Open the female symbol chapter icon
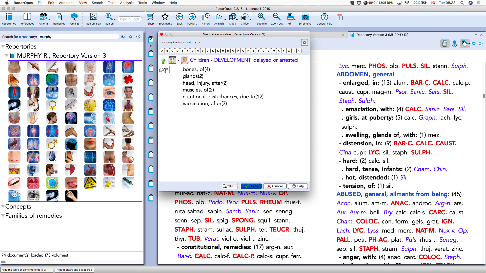 (x=52, y=105)
